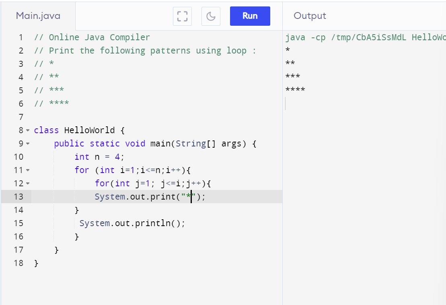Viewport: 446px width, 305px height.
Task: Click the 'public static void main' line
Action: coord(155,144)
